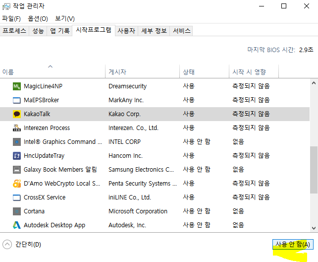Switch to the 앱 기록 tab

(x=59, y=31)
